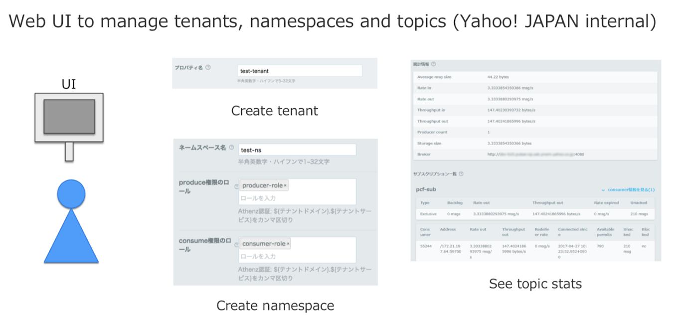The width and height of the screenshot is (688, 331).
Task: Select the pcf-sub subscription heading
Action: 426,190
